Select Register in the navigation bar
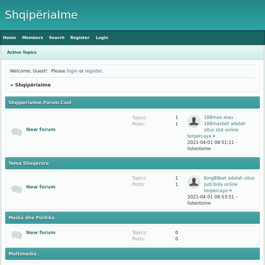The height and width of the screenshot is (265, 265). click(x=80, y=38)
